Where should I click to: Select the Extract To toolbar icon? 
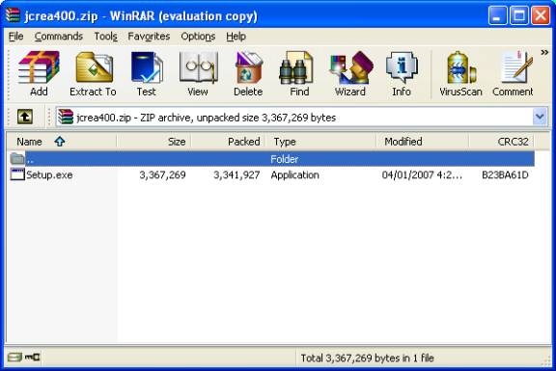tap(94, 74)
